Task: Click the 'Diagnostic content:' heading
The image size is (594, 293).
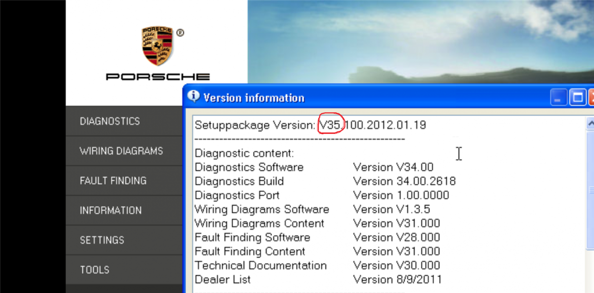Action: click(244, 153)
